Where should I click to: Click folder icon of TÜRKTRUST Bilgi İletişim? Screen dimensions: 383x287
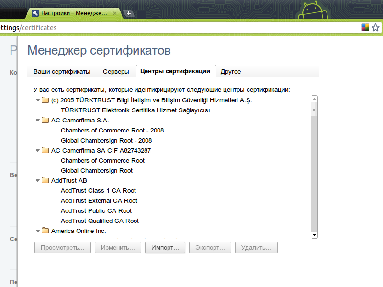45,100
